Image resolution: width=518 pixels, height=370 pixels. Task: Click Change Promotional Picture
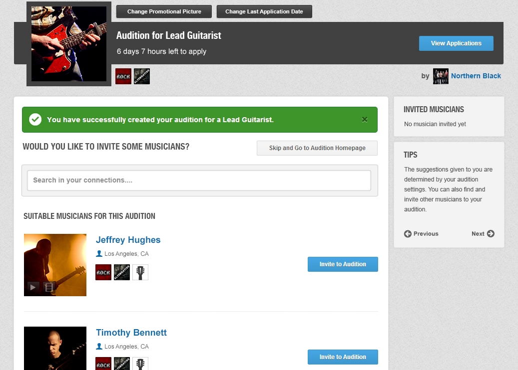pos(164,11)
